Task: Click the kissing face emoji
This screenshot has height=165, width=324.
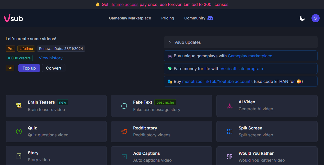Action: click(x=299, y=82)
